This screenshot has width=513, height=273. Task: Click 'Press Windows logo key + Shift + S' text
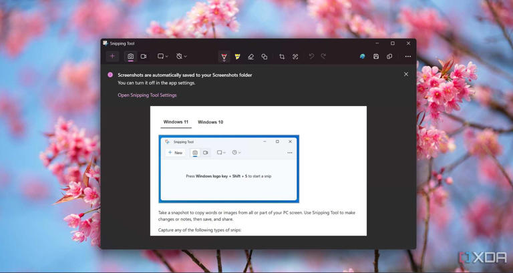point(228,176)
